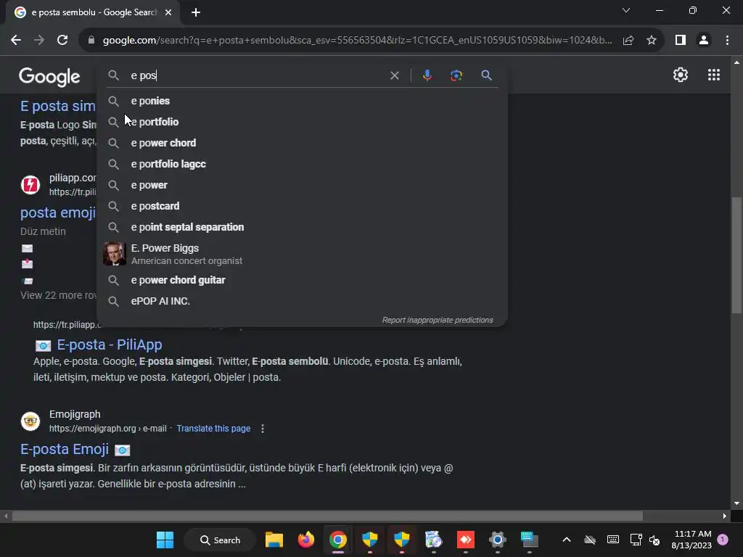Click 'Report inappropriate predictions'
743x557 pixels.
tap(438, 320)
